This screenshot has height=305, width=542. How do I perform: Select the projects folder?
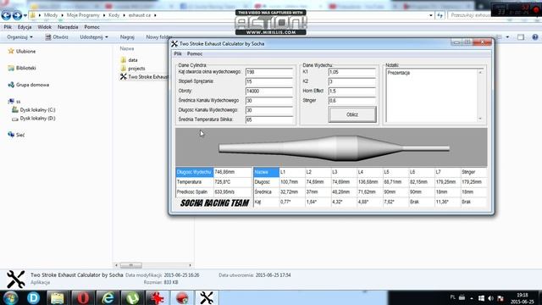point(133,69)
